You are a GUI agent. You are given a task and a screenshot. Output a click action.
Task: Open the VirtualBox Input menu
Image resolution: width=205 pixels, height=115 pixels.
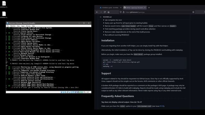pos(23,26)
